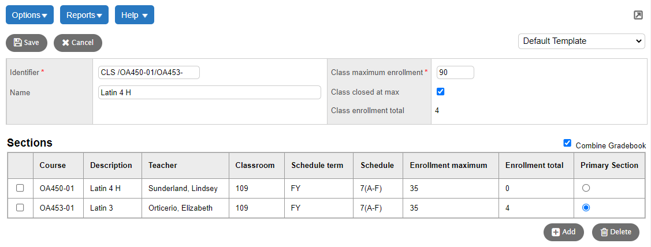The image size is (651, 247).
Task: Click the Save floppy disk button
Action: click(27, 43)
